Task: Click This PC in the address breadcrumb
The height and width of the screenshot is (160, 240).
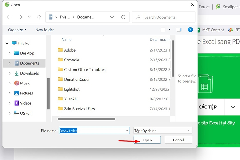Action: (65, 17)
